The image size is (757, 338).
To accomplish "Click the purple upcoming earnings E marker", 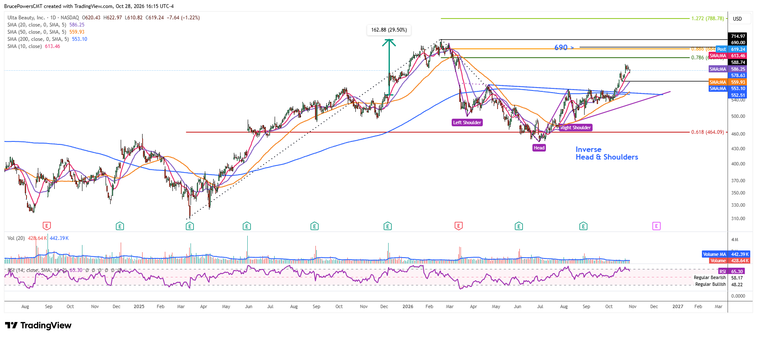I will click(x=656, y=226).
